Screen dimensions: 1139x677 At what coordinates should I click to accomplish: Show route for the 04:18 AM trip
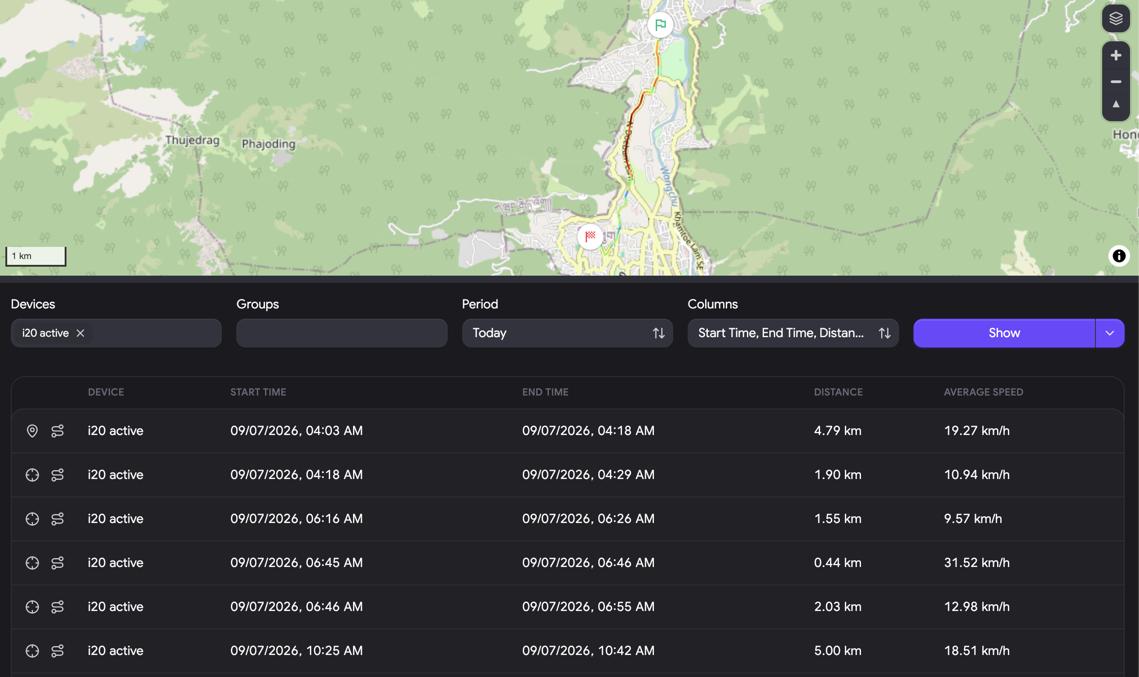click(57, 475)
